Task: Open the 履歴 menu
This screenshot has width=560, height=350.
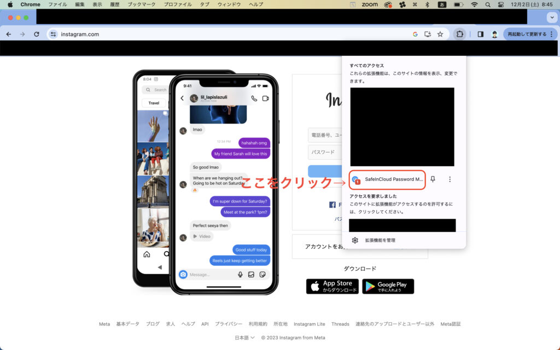Action: click(115, 4)
